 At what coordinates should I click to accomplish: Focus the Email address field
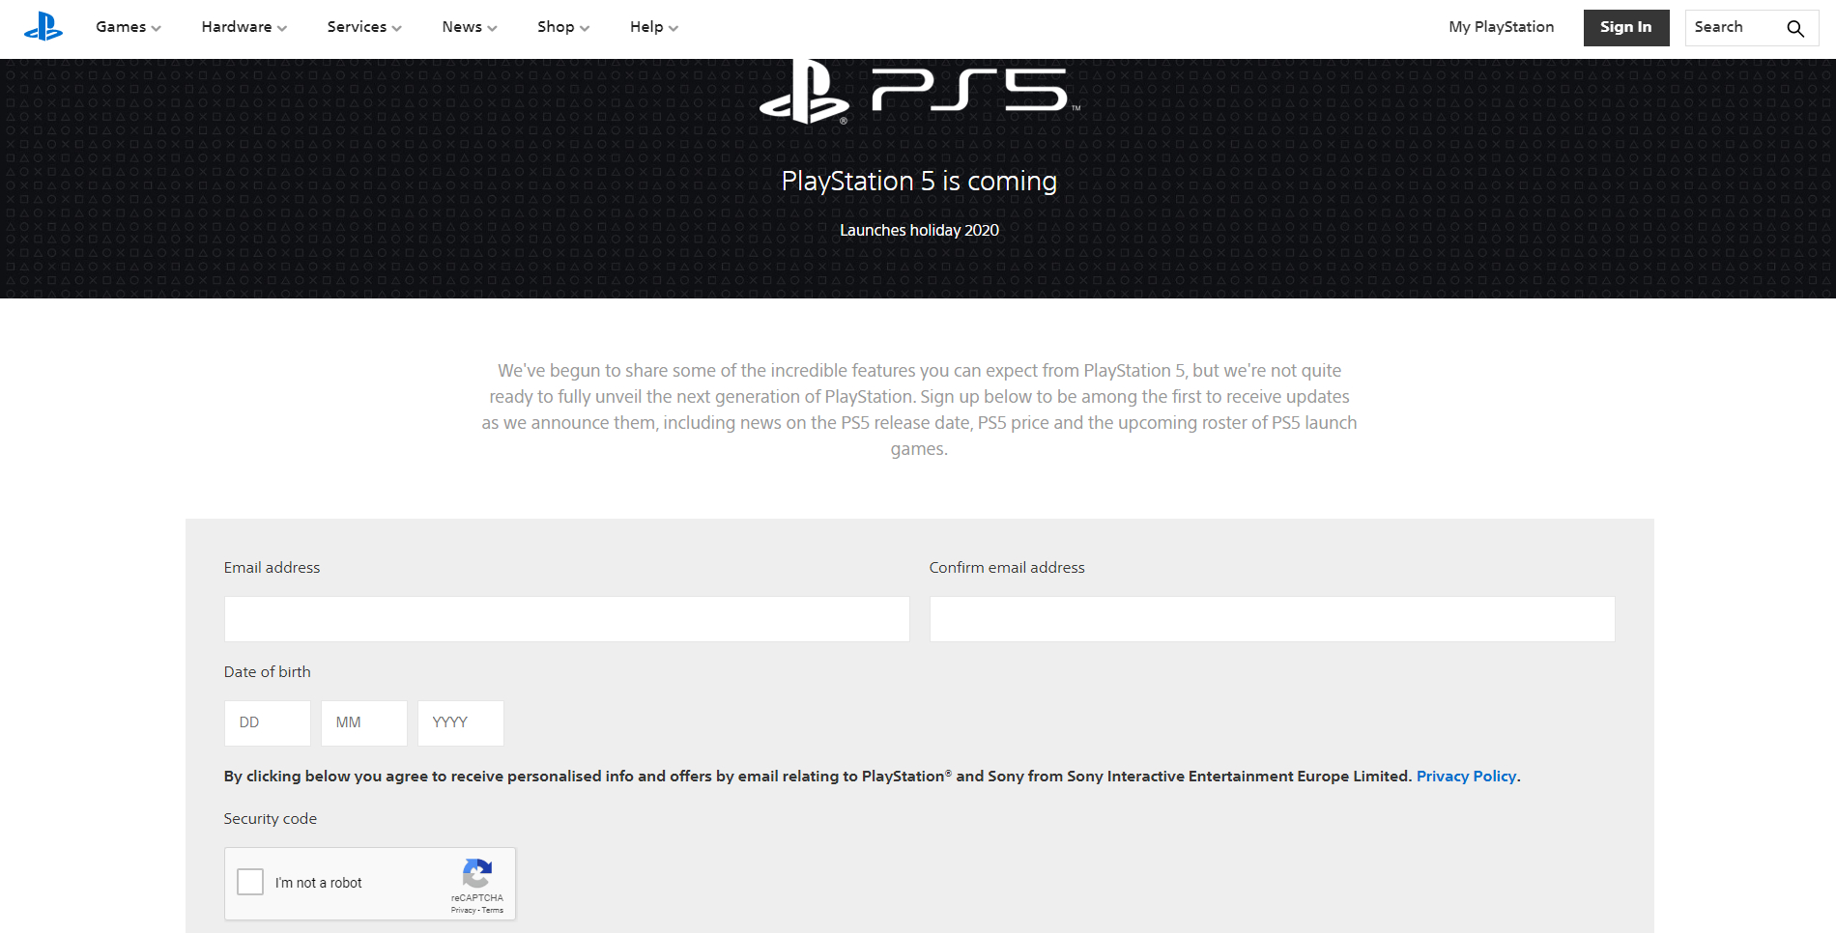point(566,619)
